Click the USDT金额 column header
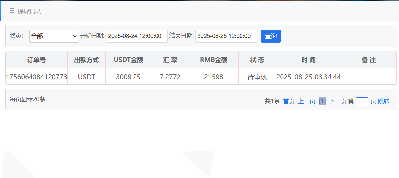 pos(128,60)
